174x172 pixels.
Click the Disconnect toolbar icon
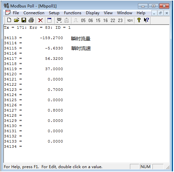[x=67, y=20]
